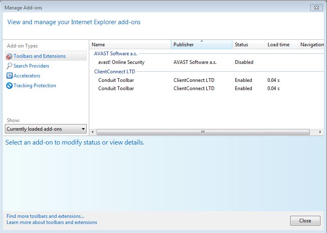Click the Accelerators arrow icon
Viewport: 327px width, 233px height.
pyautogui.click(x=9, y=75)
